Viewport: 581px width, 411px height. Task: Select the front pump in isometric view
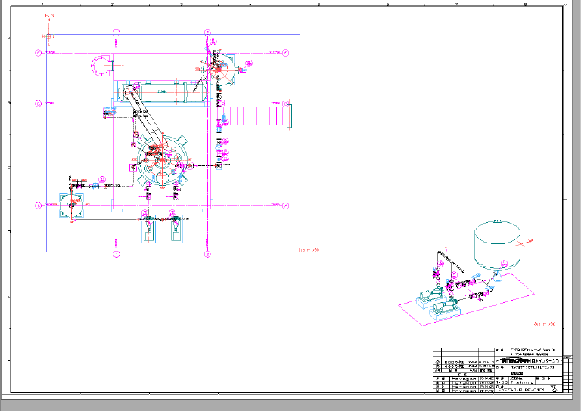click(x=445, y=309)
